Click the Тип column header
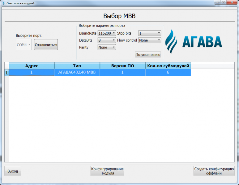 coord(77,66)
